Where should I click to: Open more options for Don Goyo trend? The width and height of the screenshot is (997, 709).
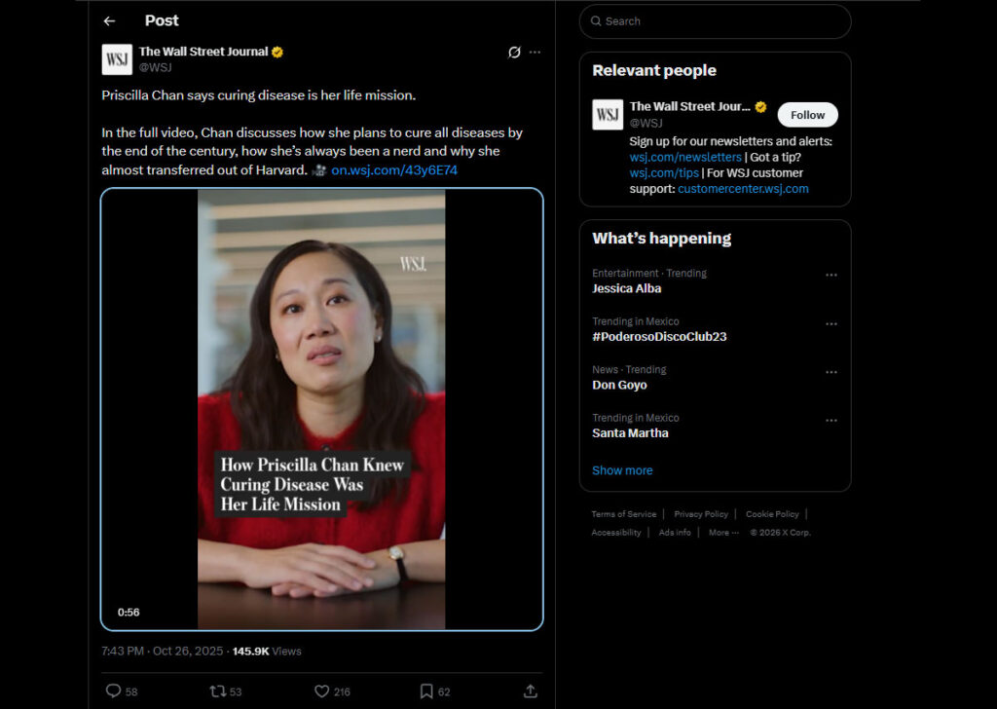[x=831, y=372]
